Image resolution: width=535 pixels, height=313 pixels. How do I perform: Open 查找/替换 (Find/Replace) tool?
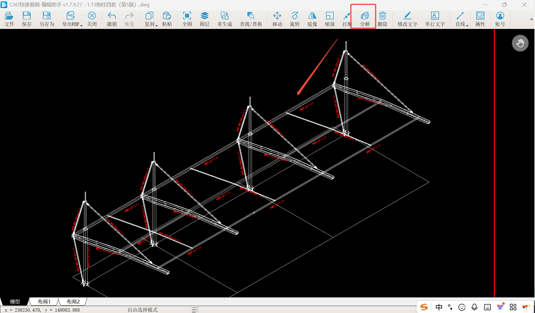[251, 16]
